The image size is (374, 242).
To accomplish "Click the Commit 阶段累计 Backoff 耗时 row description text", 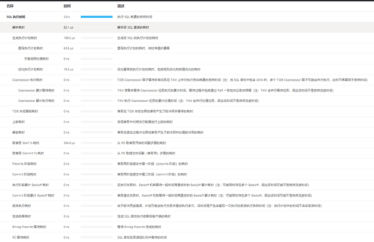I will tap(215, 195).
